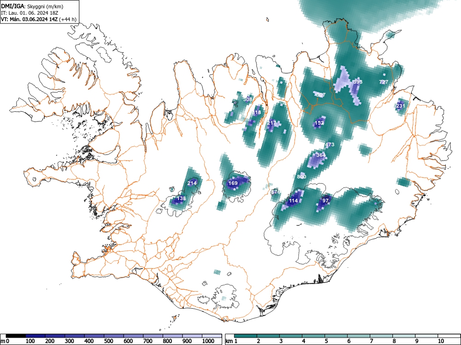This screenshot has height=345, width=461.
Task: Click the visibility value 364 on the map
Action: point(321,155)
